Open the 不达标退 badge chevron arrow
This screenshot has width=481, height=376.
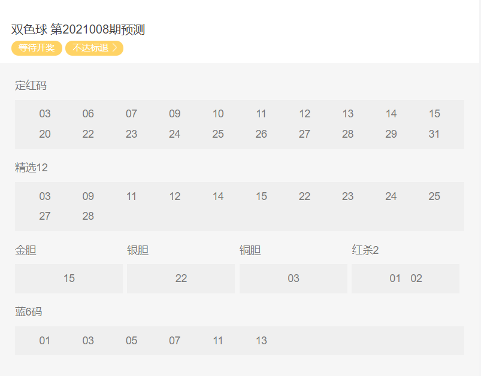(x=115, y=48)
